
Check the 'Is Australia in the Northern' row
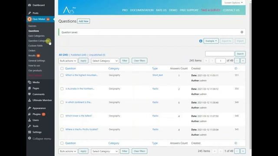62,88
